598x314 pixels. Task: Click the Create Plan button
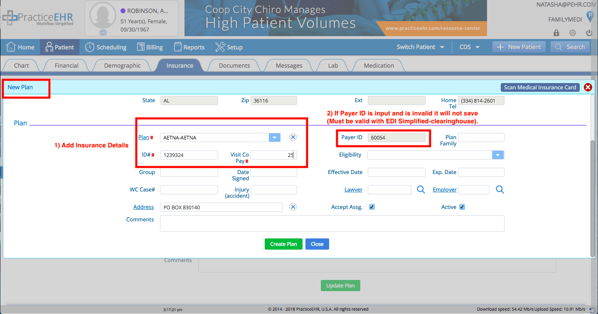tap(283, 244)
